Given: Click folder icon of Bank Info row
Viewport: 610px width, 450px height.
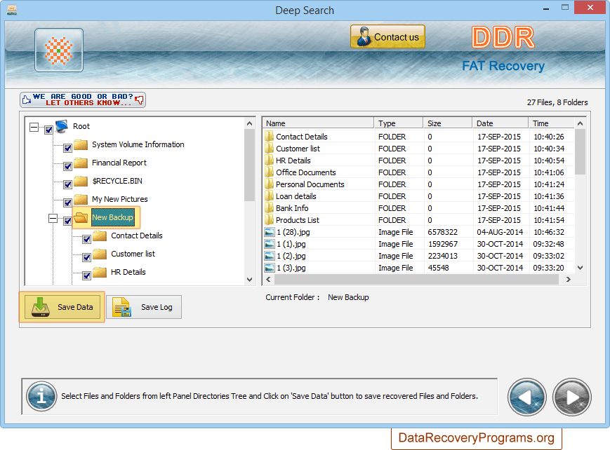Looking at the screenshot, I should (270, 208).
